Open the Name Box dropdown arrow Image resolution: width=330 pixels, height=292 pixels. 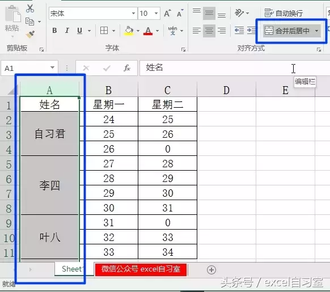[52, 68]
